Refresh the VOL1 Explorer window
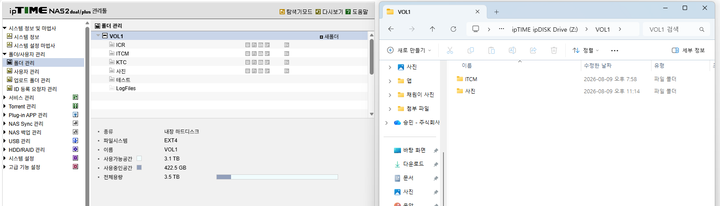The width and height of the screenshot is (720, 206). (x=453, y=29)
